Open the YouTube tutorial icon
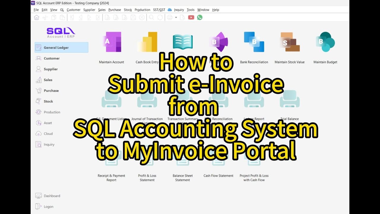This screenshot has height=214, width=380. [191, 18]
